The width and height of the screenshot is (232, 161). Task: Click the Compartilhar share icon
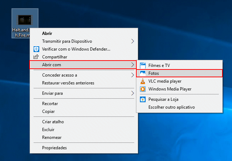pos(36,57)
